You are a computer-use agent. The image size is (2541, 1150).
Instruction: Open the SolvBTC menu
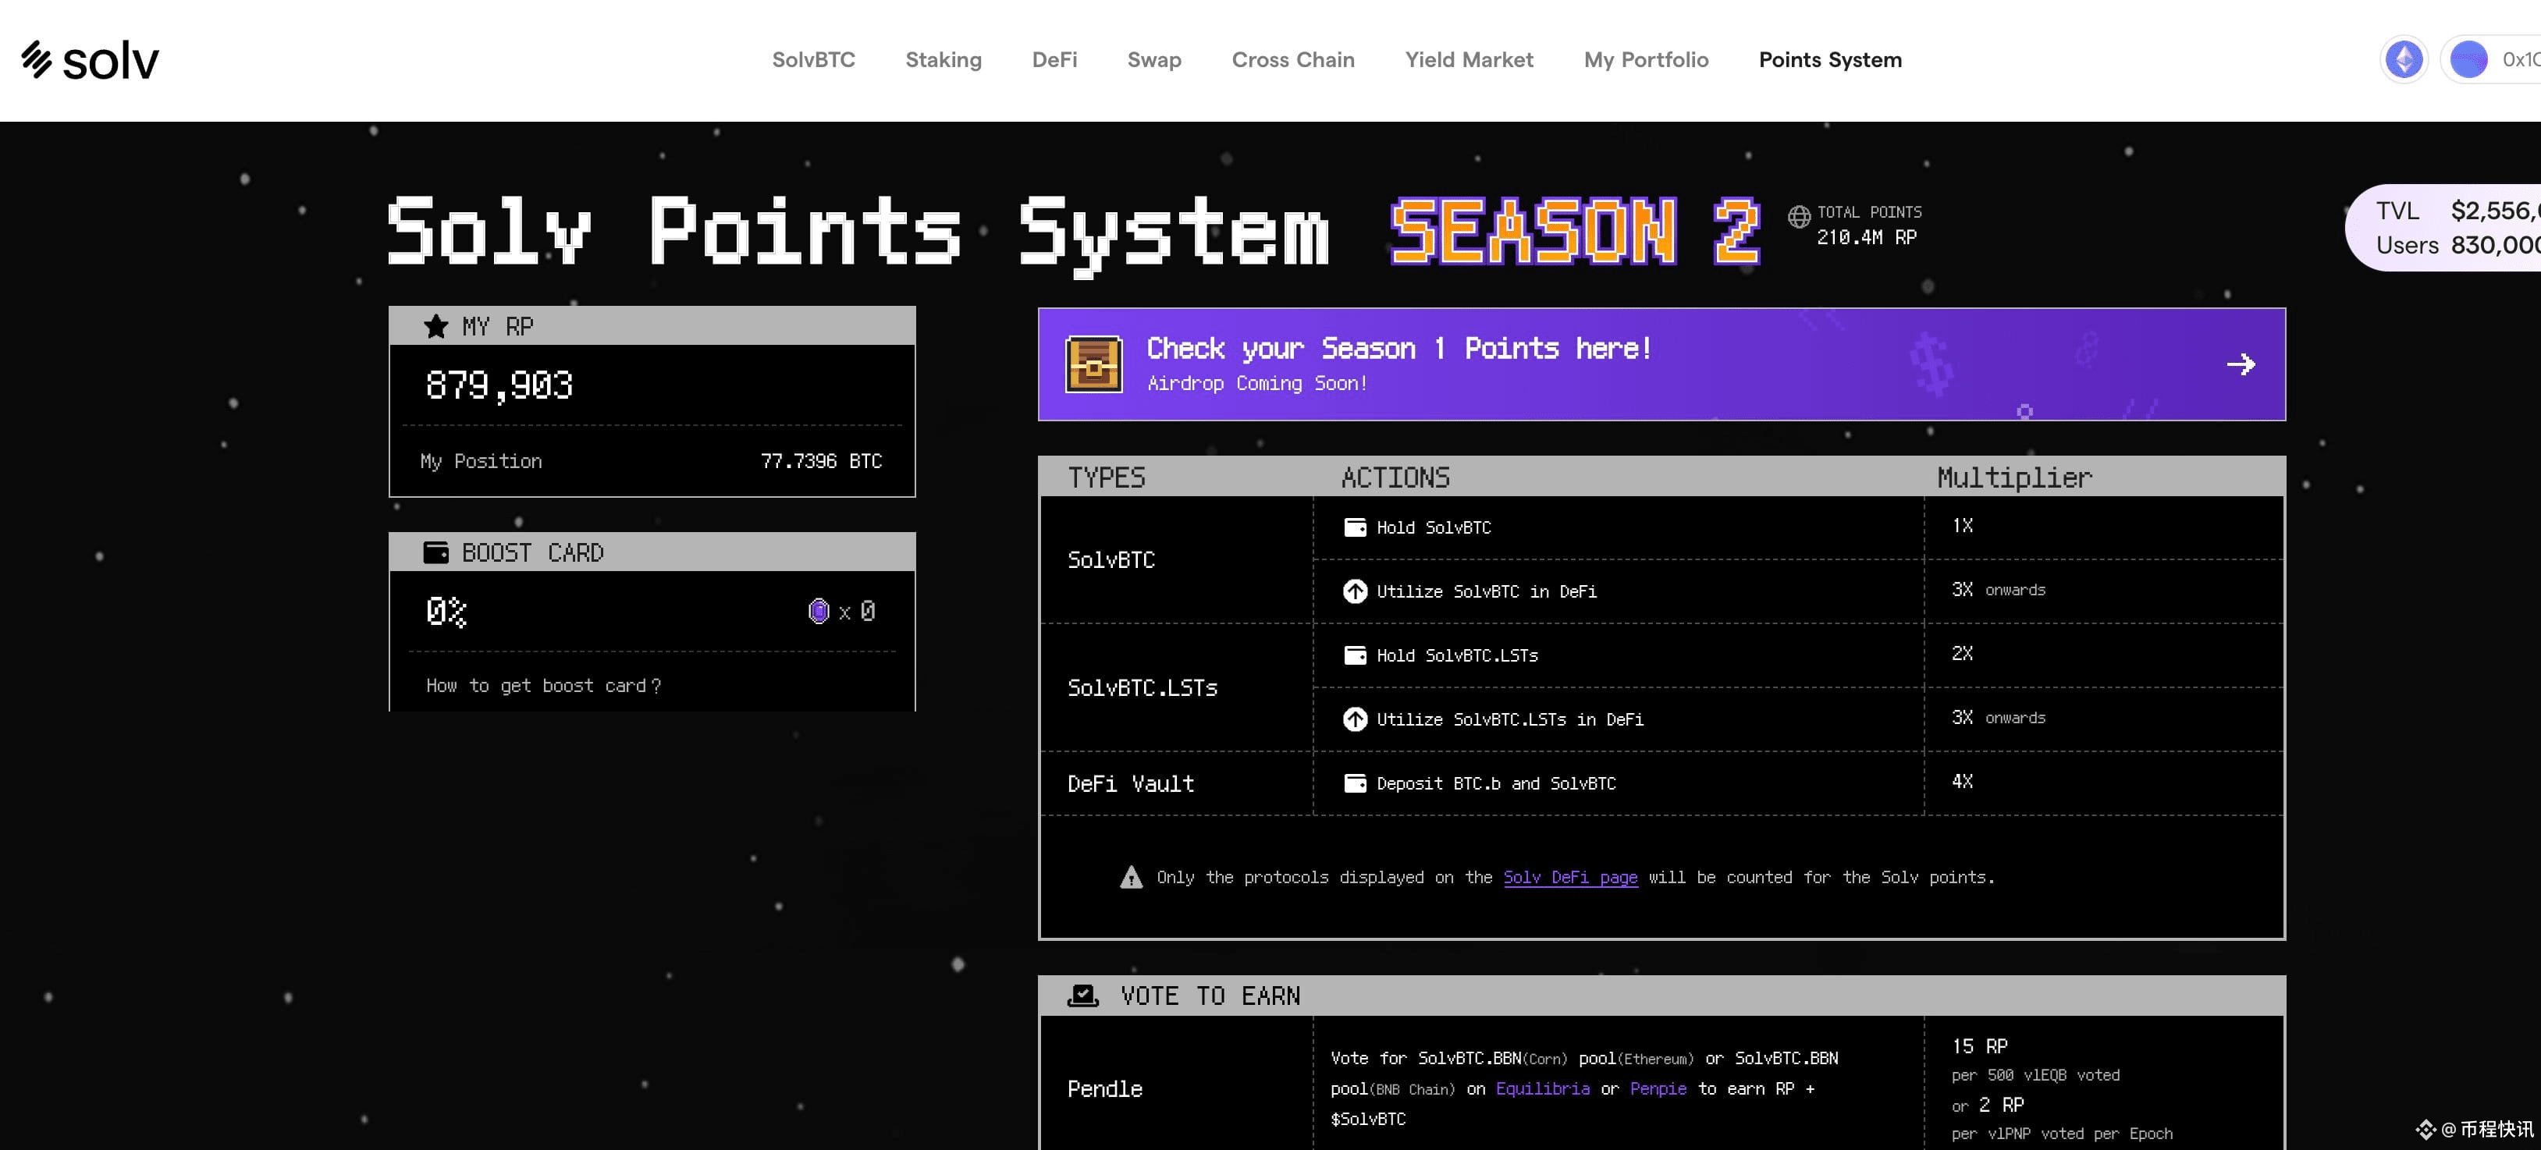pyautogui.click(x=813, y=60)
